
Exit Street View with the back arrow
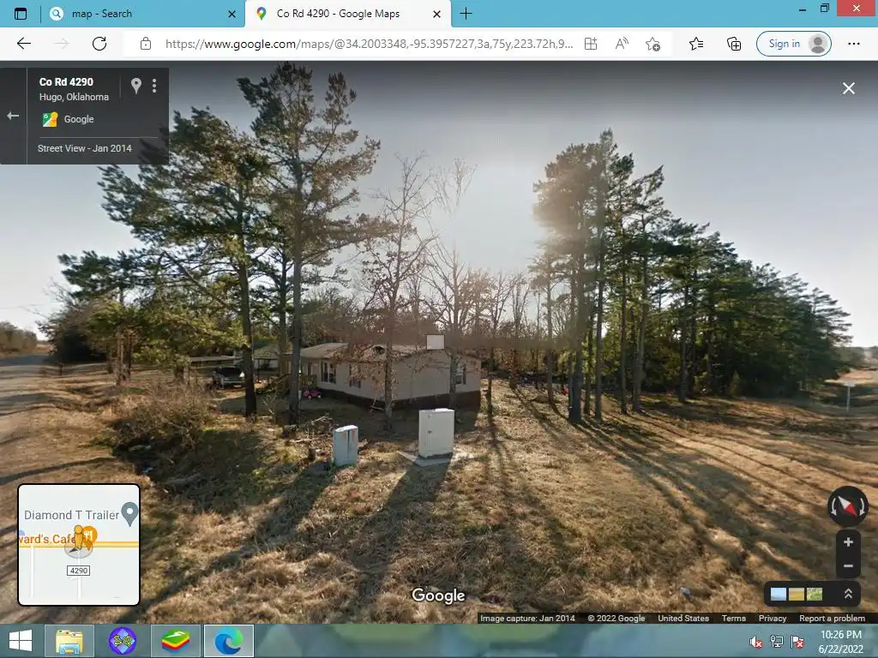pyautogui.click(x=13, y=116)
